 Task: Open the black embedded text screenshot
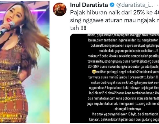click(x=115, y=78)
